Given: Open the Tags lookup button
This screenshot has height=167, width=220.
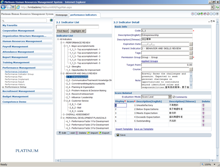Looking at the screenshot, I should (x=191, y=53).
